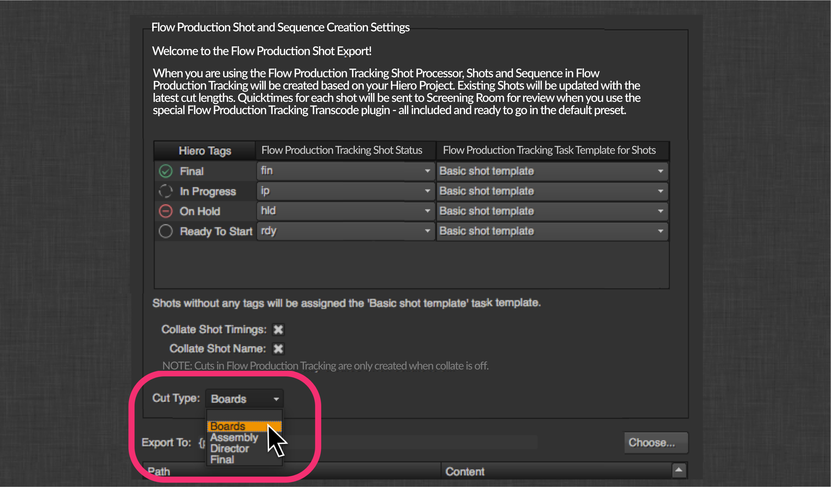Click the Path column header

(292, 471)
